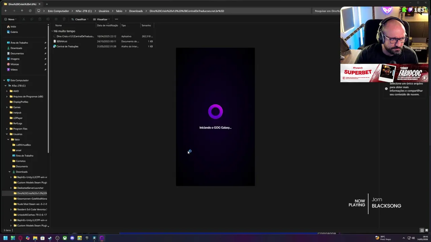Open pinned Área de Trabalho shortcut

pos(19,43)
